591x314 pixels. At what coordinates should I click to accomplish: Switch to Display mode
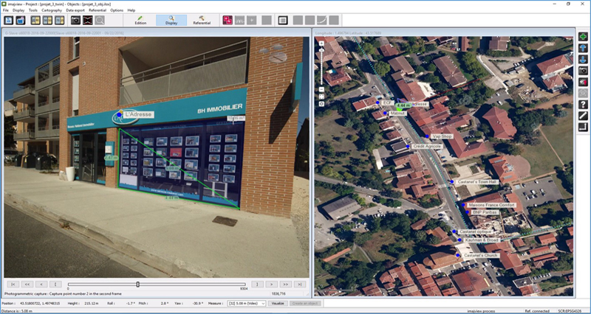point(171,21)
